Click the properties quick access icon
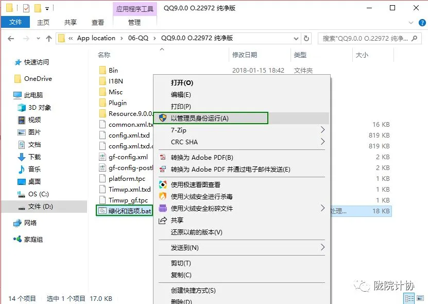The image size is (428, 304). [26, 8]
